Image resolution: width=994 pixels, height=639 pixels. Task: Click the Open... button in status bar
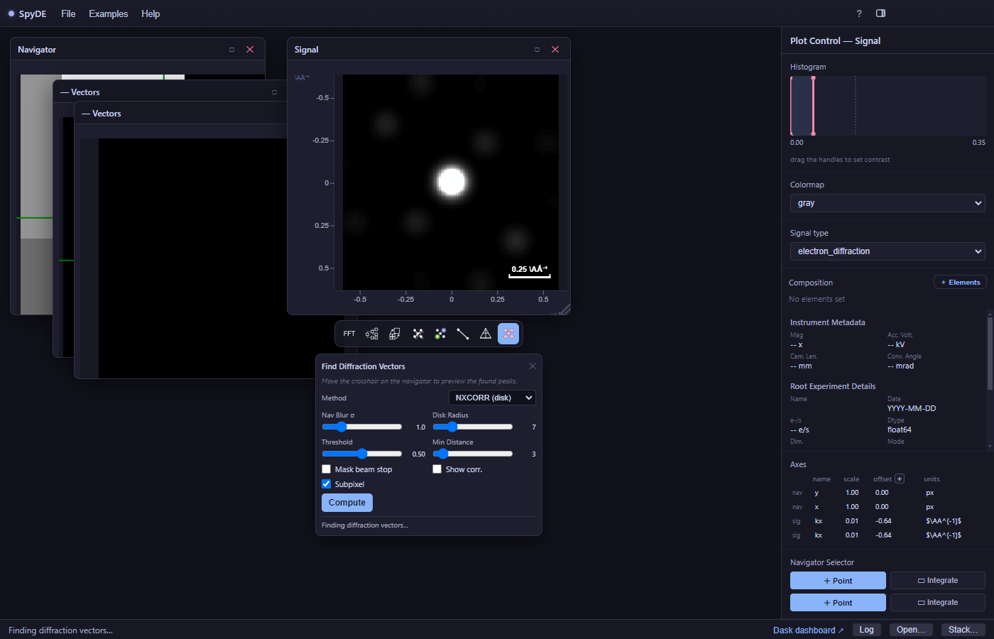click(911, 630)
